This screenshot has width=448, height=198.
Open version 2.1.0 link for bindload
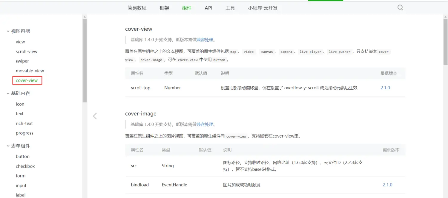coord(388,185)
